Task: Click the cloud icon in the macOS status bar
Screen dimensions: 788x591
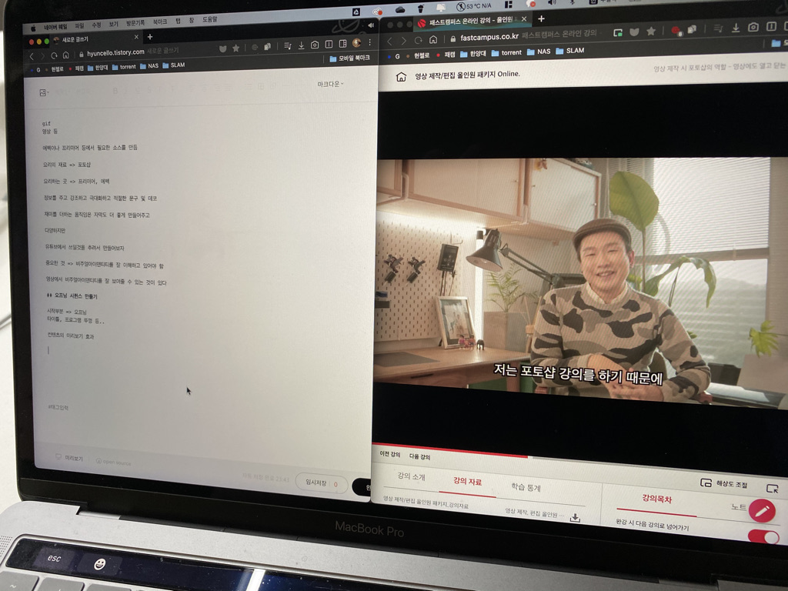Action: pyautogui.click(x=400, y=9)
